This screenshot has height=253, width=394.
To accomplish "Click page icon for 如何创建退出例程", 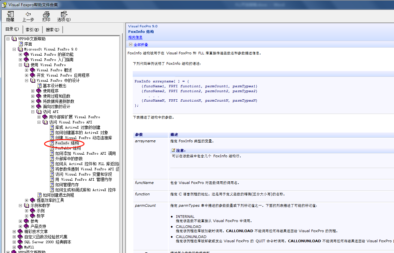I will [x=39, y=195].
